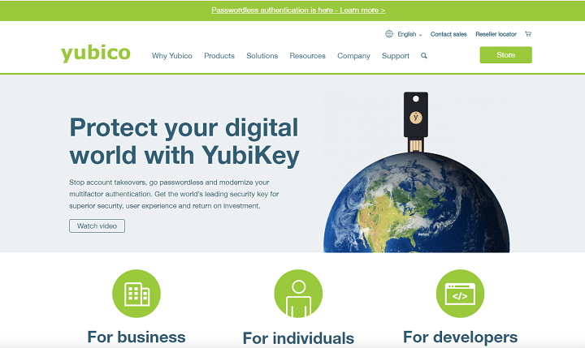Open the shopping cart icon
585x348 pixels.
pos(528,34)
